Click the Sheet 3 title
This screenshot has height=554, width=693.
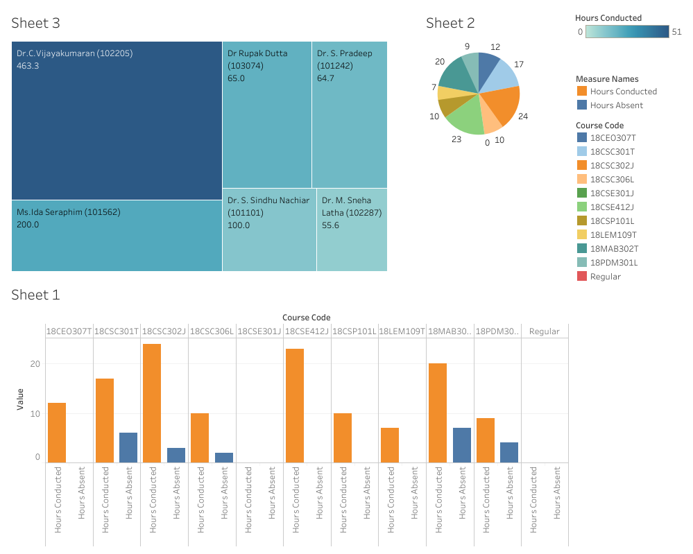tap(35, 23)
